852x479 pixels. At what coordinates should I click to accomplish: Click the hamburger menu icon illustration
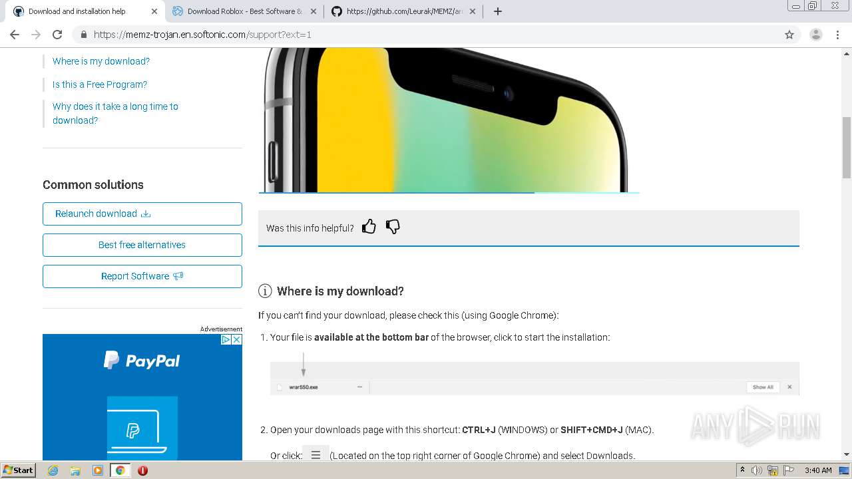(x=316, y=454)
